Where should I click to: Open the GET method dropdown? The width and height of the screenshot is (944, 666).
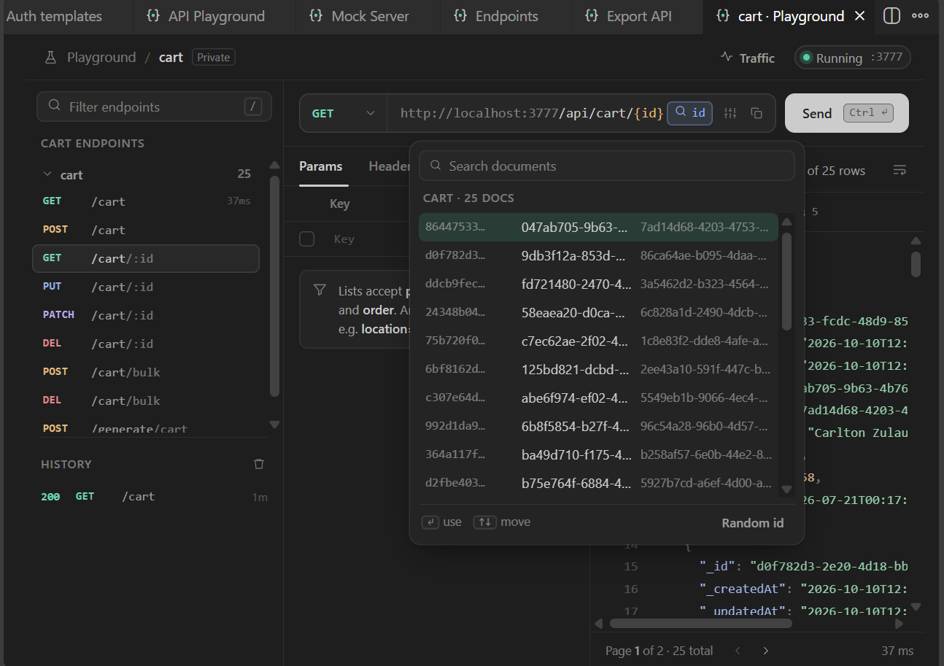point(343,113)
